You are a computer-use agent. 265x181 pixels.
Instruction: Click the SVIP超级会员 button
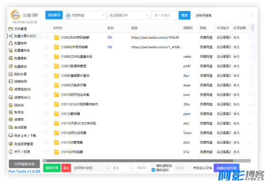coord(24,164)
